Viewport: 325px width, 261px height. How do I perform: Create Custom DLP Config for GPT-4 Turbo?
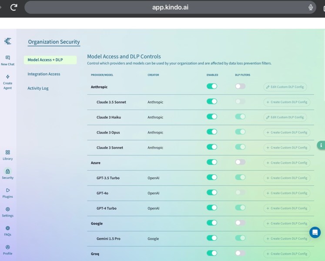point(287,208)
